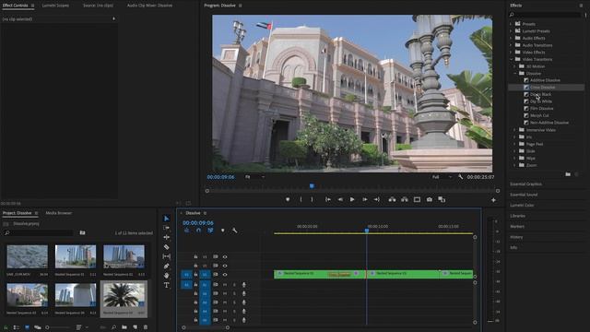Switch to Source tab
Screen dimensions: 590x332
(99, 6)
